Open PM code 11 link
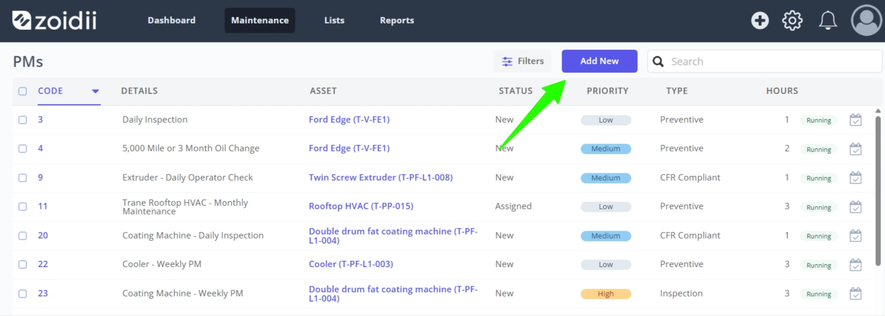 click(x=43, y=206)
